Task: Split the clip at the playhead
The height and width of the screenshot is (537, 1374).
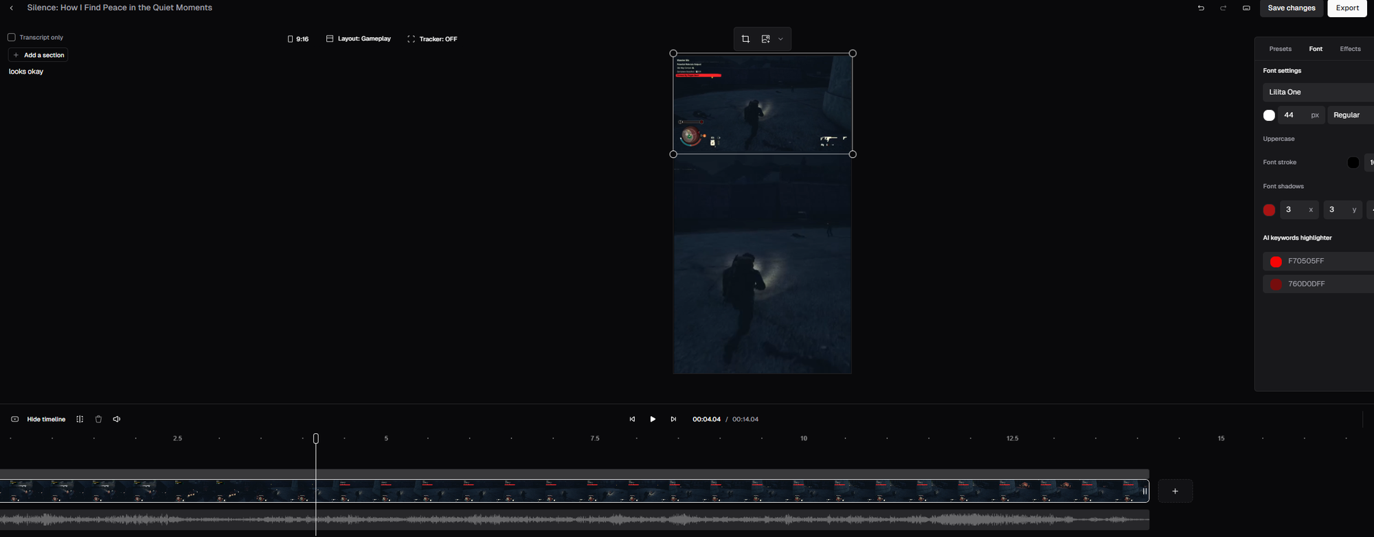Action: tap(80, 420)
